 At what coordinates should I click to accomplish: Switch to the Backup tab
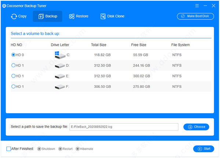[48, 16]
